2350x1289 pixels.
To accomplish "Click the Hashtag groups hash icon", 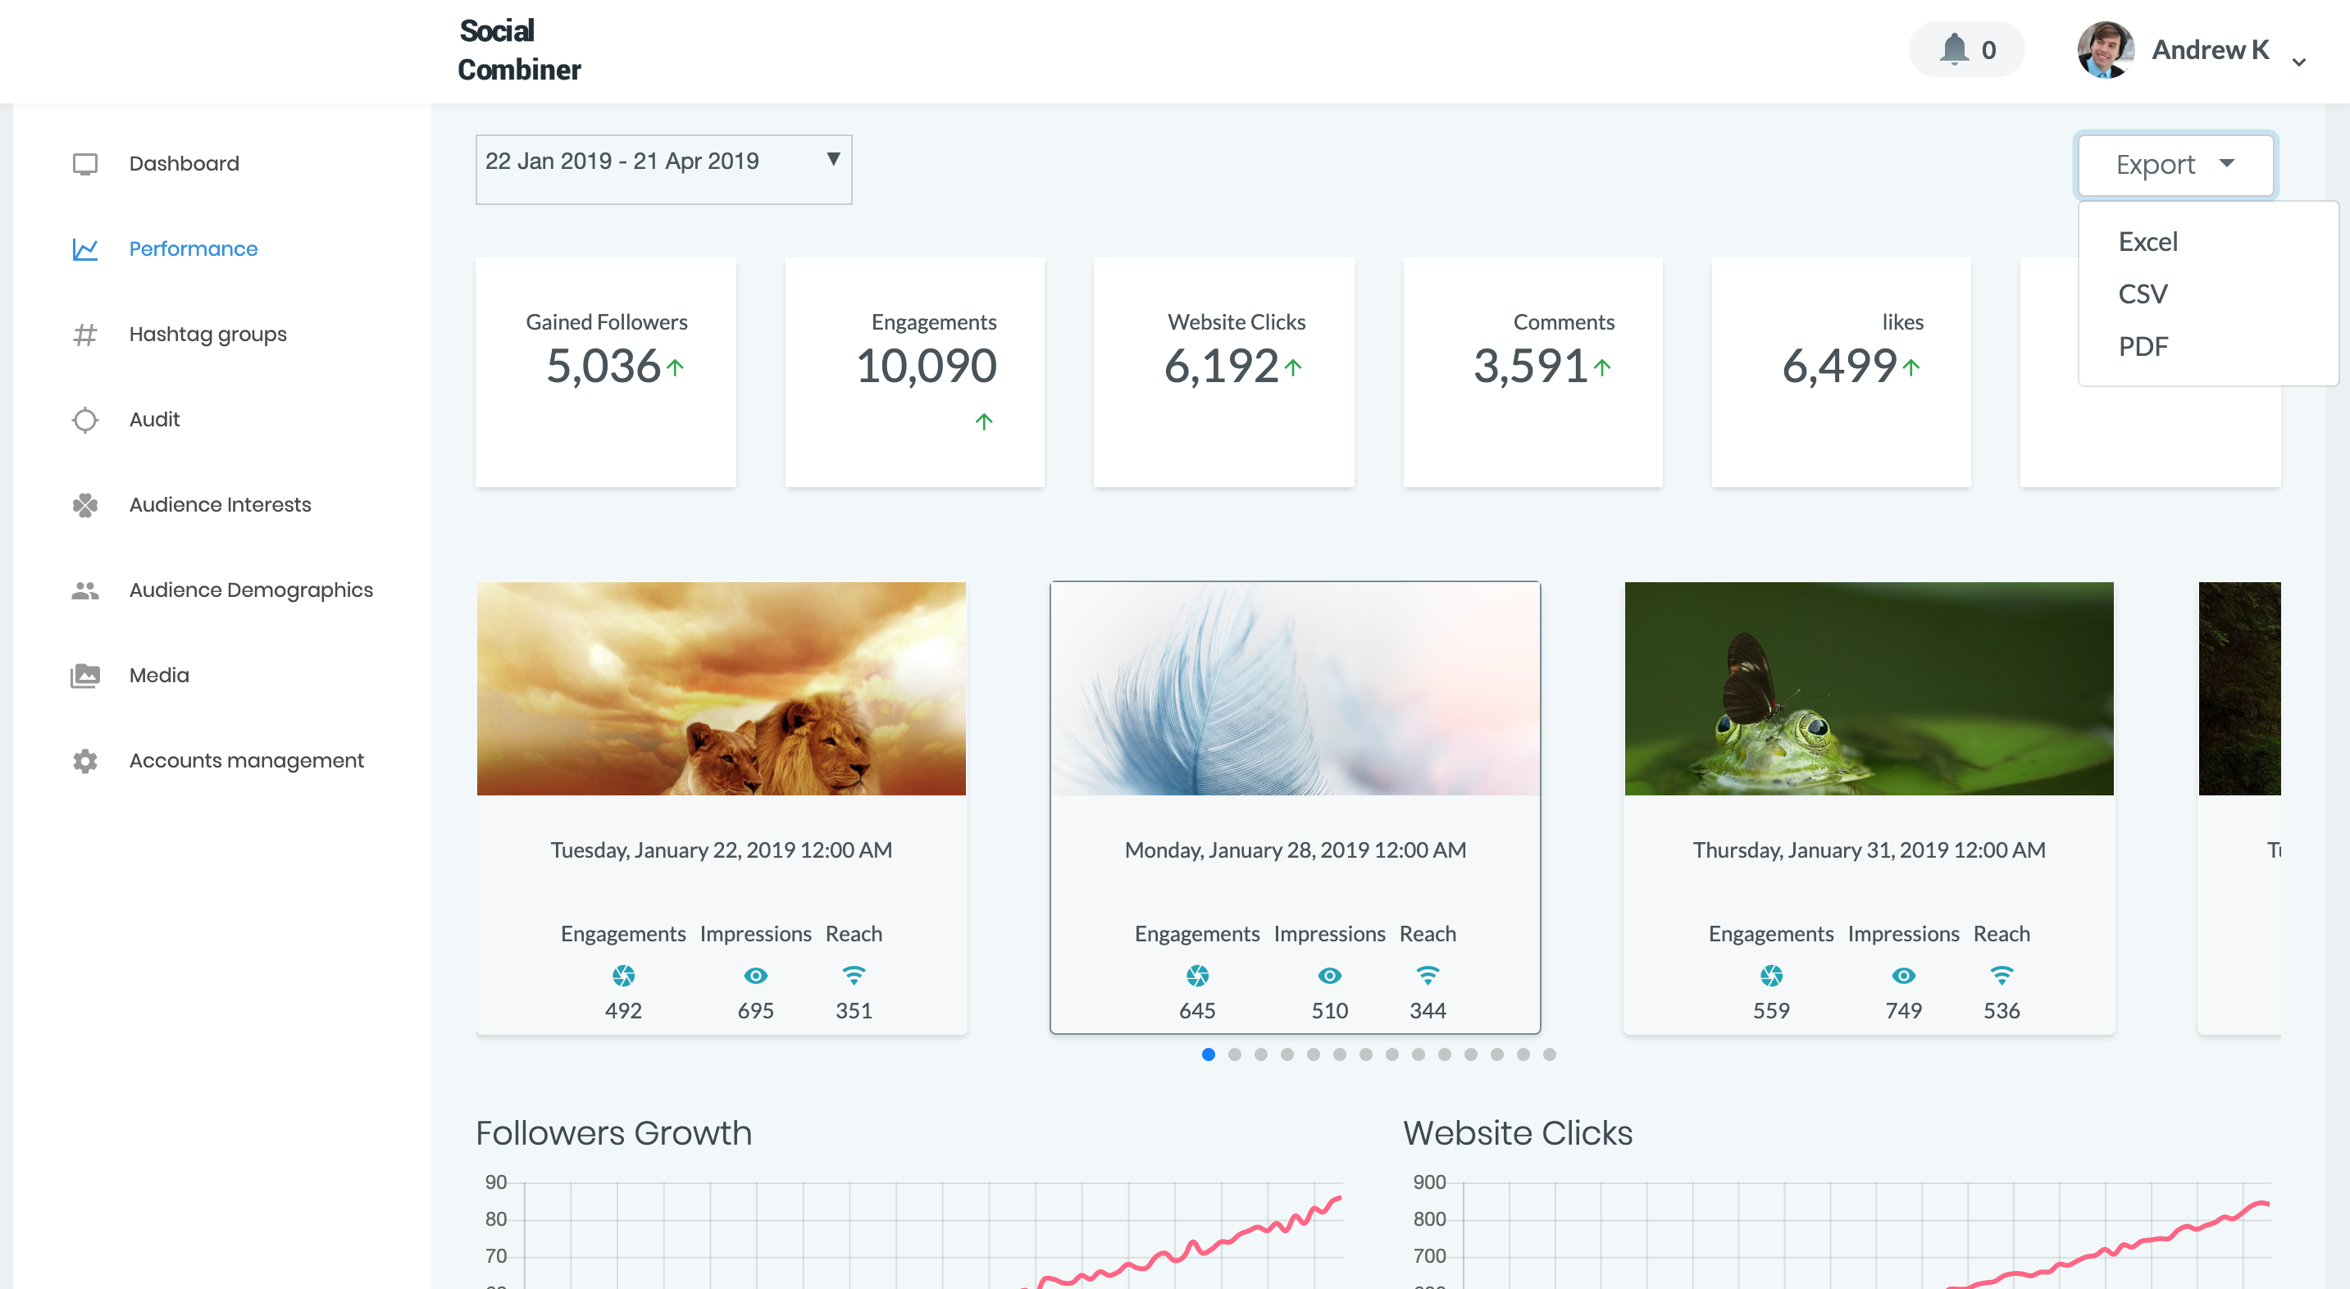I will pyautogui.click(x=84, y=334).
